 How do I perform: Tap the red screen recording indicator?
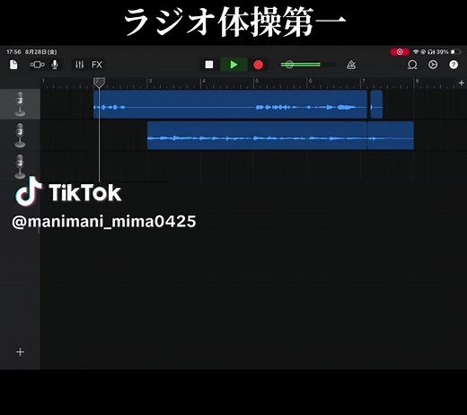tap(400, 52)
